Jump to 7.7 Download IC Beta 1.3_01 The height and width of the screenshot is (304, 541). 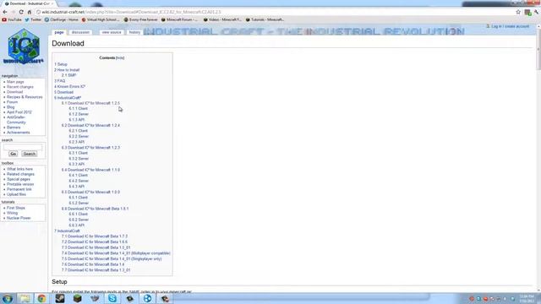[x=96, y=270]
